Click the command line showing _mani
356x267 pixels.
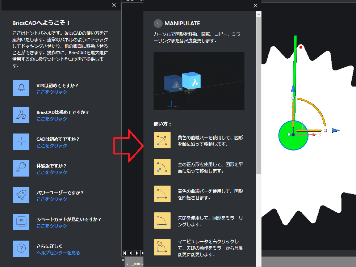tap(135, 263)
